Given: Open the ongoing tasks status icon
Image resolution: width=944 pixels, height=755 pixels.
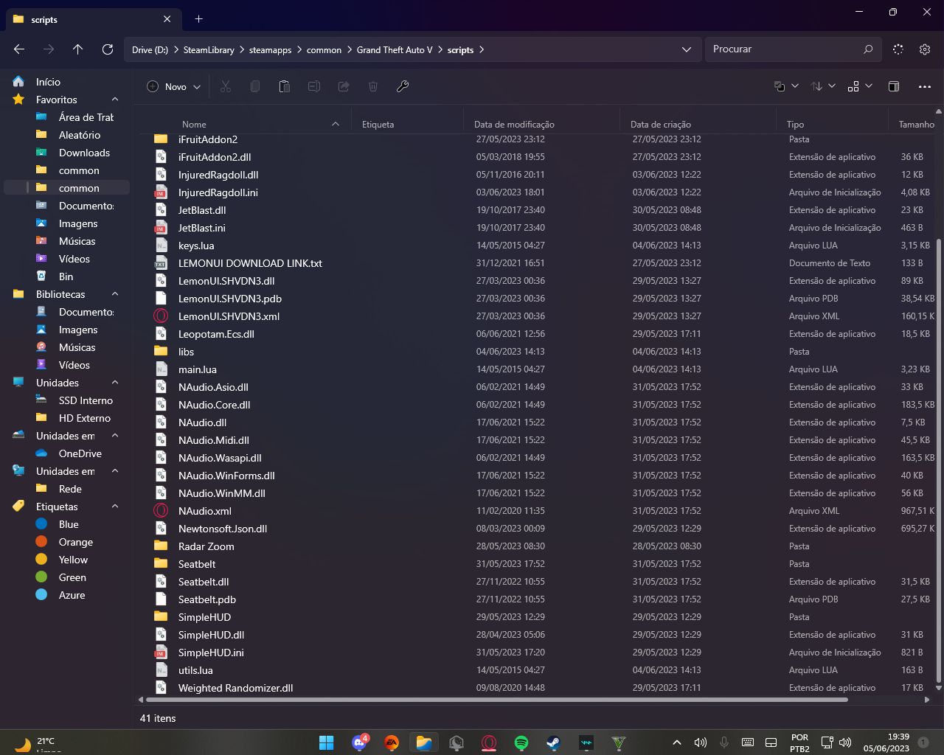Looking at the screenshot, I should (898, 49).
